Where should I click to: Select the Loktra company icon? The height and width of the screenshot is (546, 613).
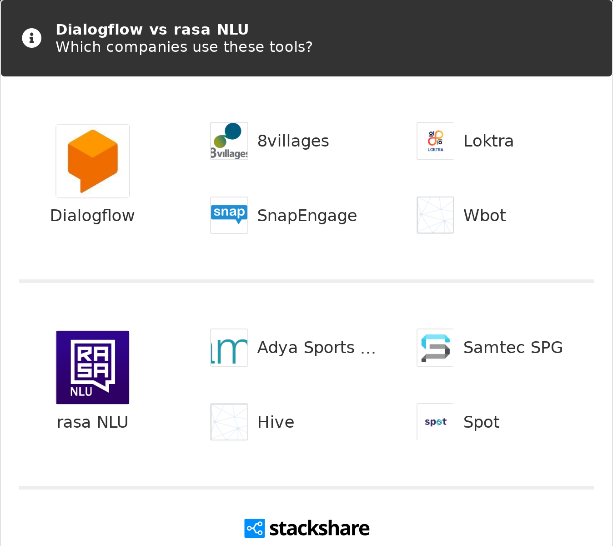[435, 141]
